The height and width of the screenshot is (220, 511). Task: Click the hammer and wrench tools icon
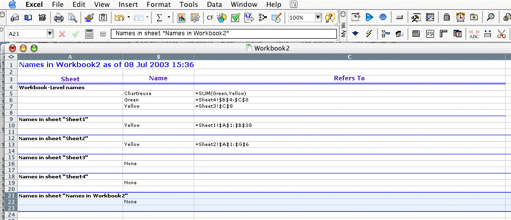point(415,17)
